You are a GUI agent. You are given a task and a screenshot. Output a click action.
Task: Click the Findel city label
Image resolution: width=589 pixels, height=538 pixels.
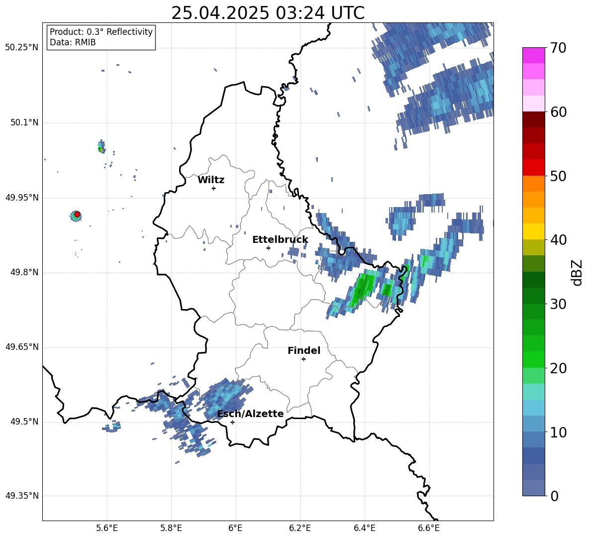click(x=304, y=351)
